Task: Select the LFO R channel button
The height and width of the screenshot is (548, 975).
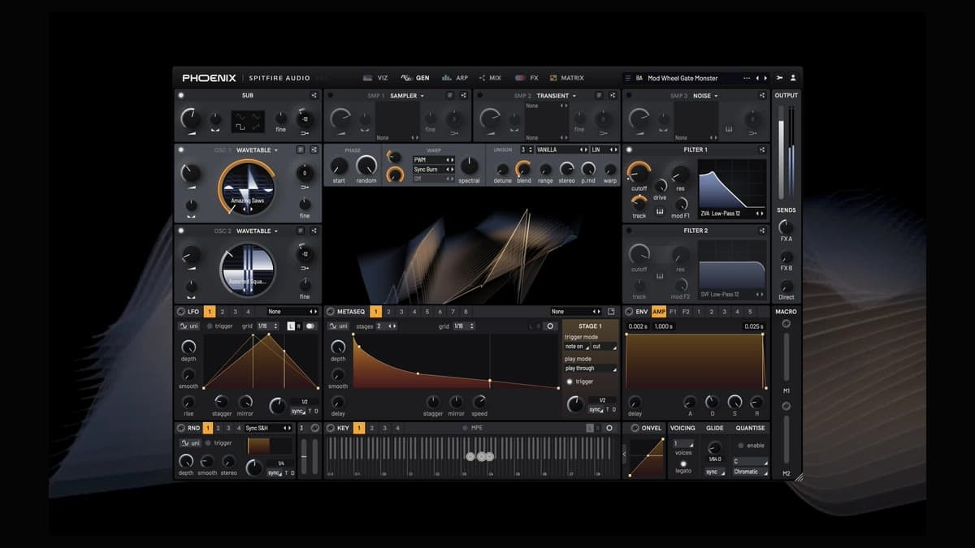Action: [x=298, y=326]
